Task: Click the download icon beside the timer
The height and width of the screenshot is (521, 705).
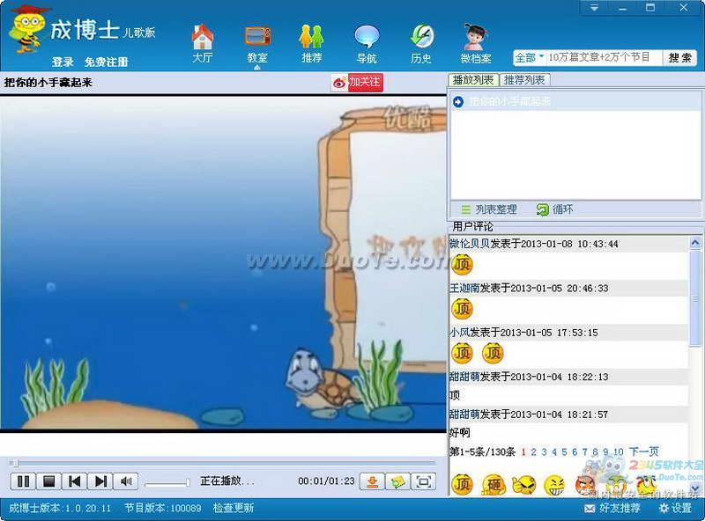Action: (372, 481)
